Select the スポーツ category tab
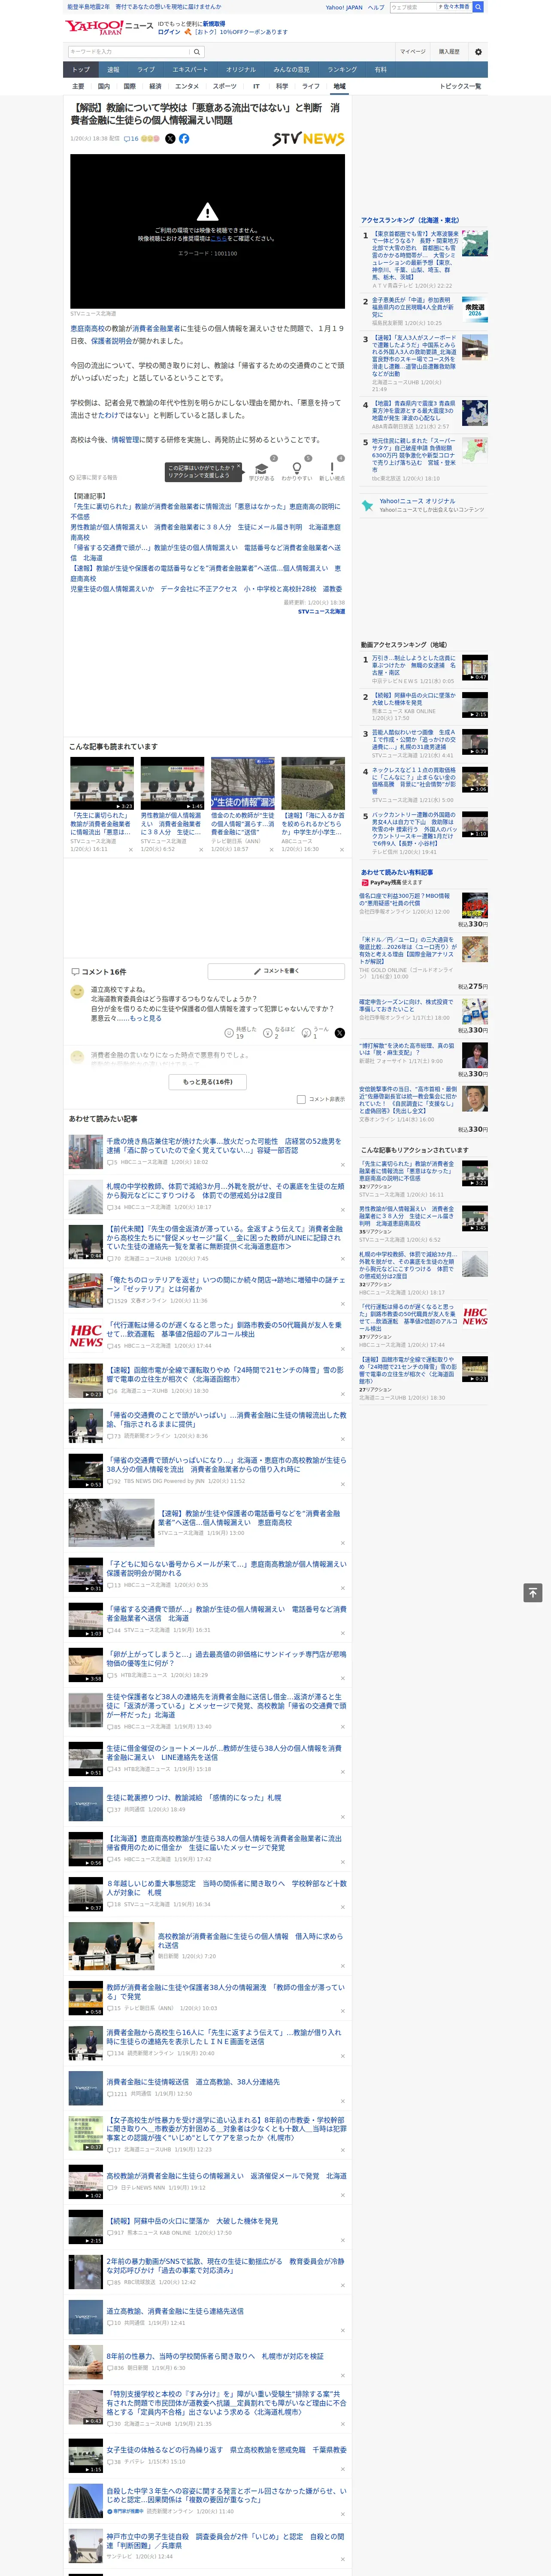Image resolution: width=551 pixels, height=2576 pixels. pos(225,86)
